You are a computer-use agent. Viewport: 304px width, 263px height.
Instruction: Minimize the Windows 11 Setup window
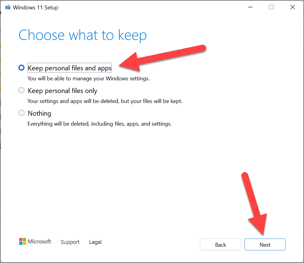pos(250,7)
